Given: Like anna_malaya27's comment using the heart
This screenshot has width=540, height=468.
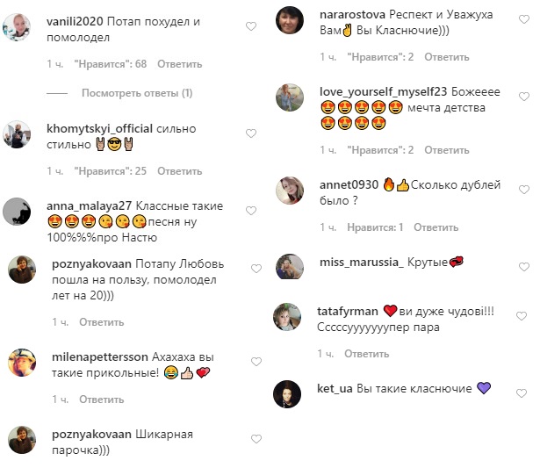Looking at the screenshot, I should [251, 211].
